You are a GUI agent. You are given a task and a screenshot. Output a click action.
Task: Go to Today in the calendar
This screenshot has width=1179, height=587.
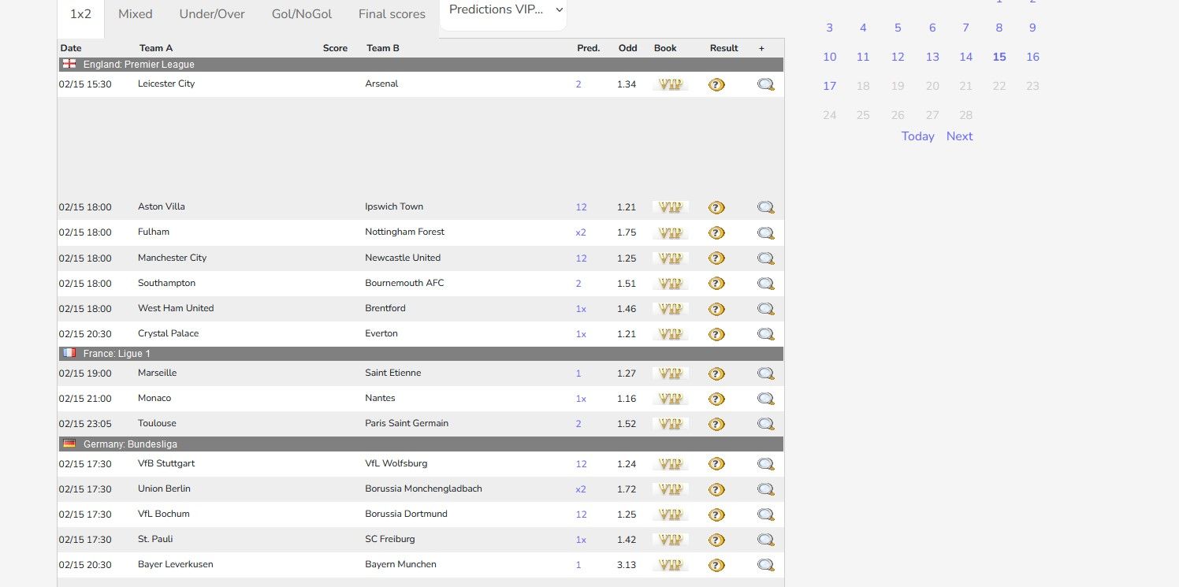917,136
